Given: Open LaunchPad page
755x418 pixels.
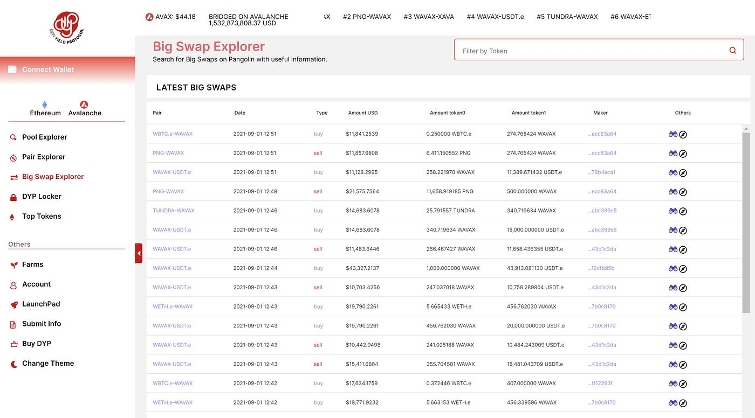Looking at the screenshot, I should point(41,304).
